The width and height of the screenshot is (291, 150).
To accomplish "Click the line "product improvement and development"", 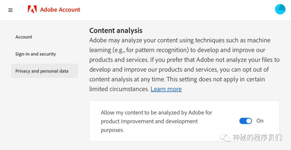I will tap(149, 121).
